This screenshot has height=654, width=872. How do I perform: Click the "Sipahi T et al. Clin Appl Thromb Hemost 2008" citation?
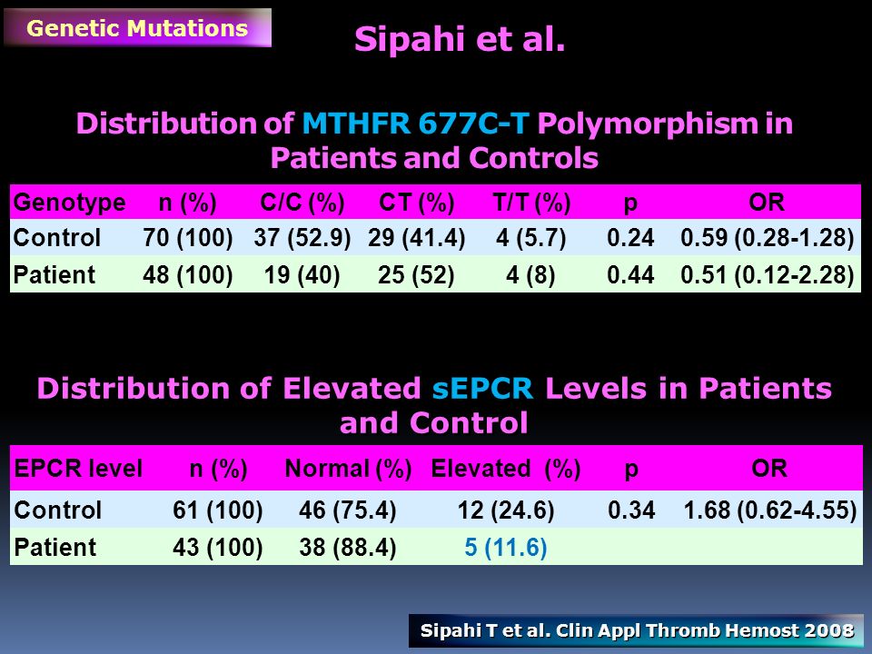(637, 630)
